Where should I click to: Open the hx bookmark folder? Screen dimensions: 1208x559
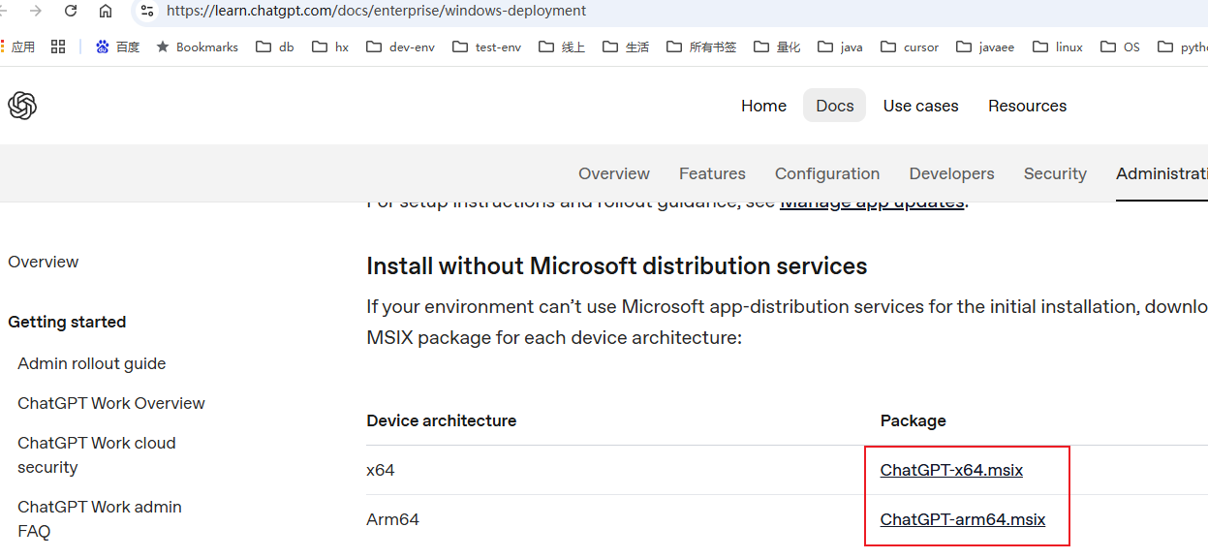pyautogui.click(x=330, y=47)
